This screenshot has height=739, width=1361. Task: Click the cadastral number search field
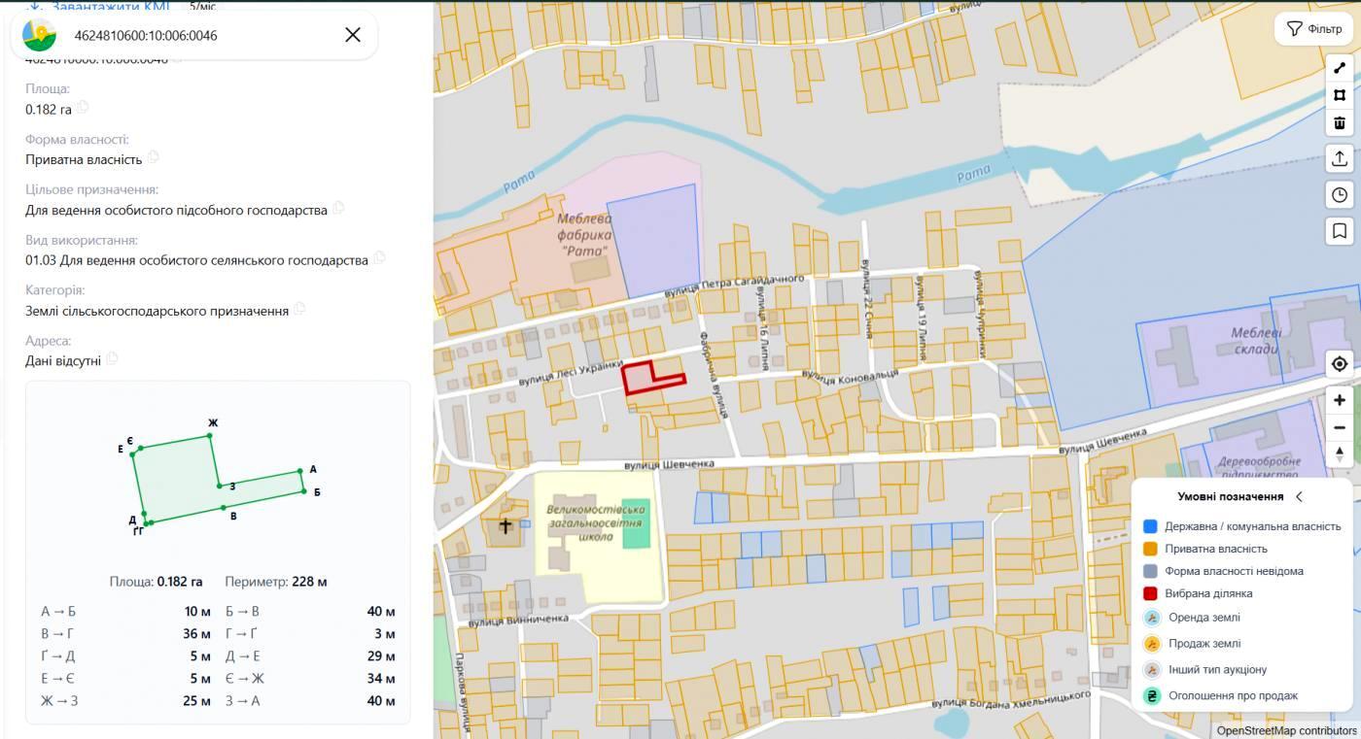(199, 35)
